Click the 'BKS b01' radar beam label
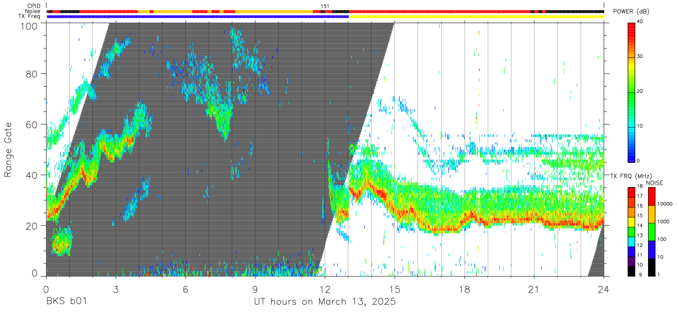Screen dimensions: 679x313 point(66,302)
